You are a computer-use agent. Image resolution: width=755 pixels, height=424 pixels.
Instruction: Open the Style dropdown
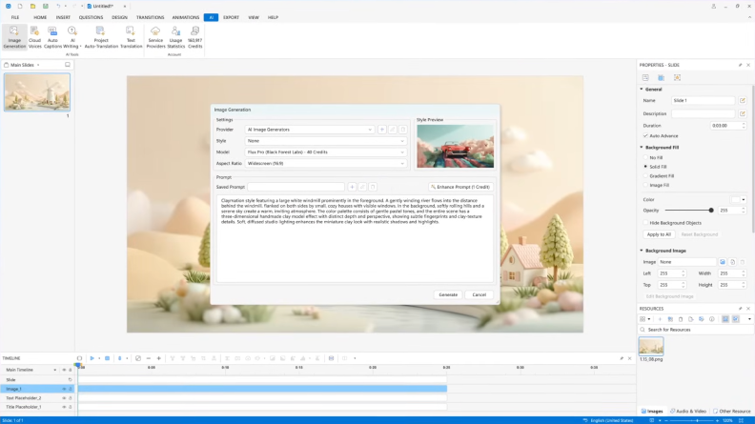pyautogui.click(x=326, y=141)
